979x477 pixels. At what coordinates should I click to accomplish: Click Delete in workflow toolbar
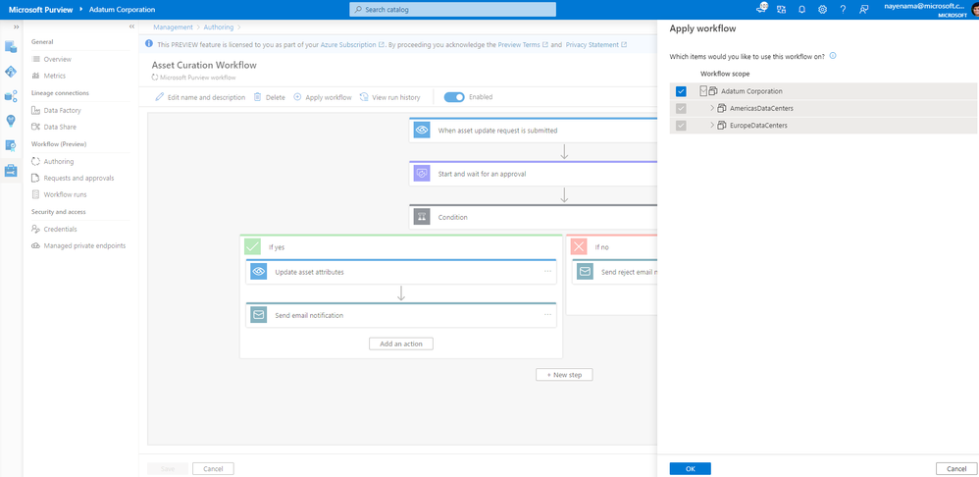point(270,97)
